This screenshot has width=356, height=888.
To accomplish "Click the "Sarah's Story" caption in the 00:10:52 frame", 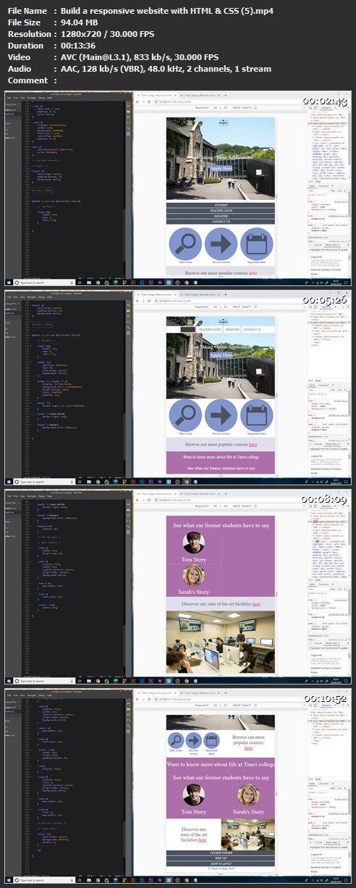I will (x=247, y=812).
